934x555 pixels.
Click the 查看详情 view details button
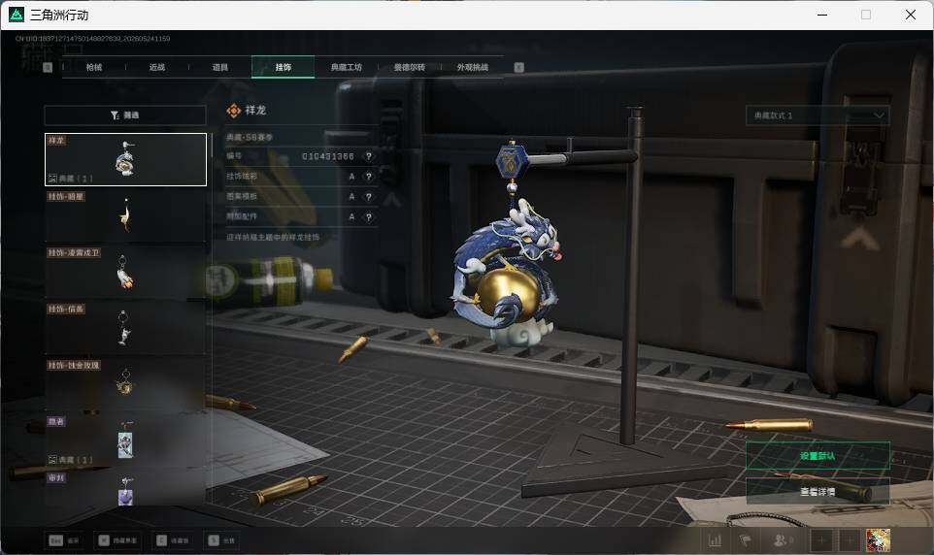[817, 492]
